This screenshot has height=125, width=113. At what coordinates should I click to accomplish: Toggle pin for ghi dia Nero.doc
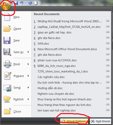pyautogui.click(x=107, y=38)
